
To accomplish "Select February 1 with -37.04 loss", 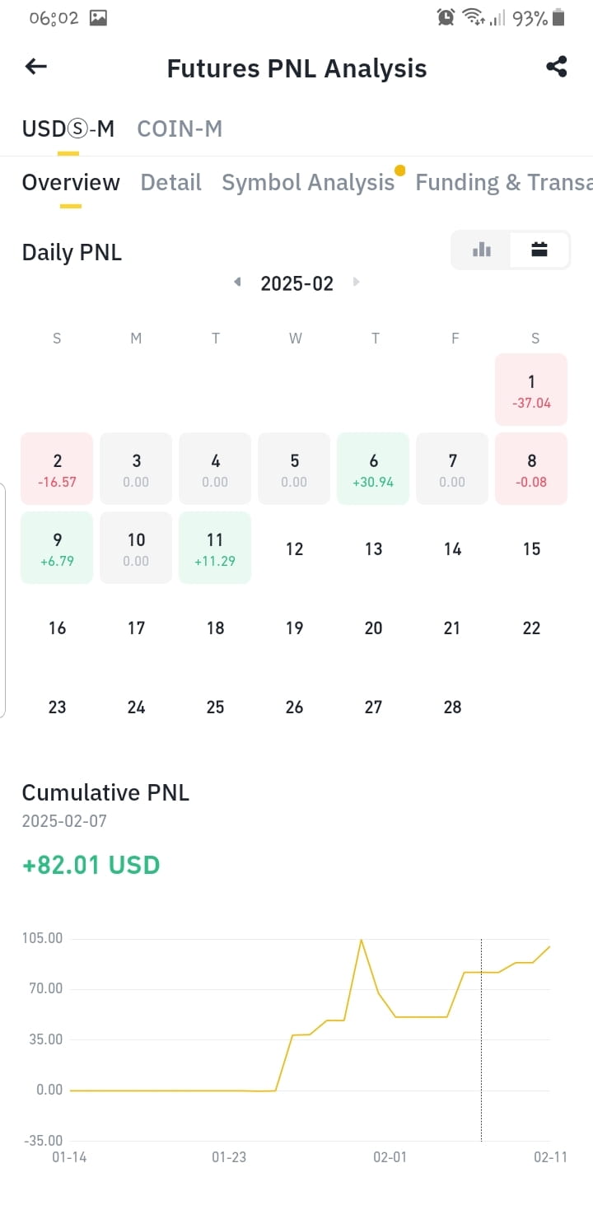I will click(531, 390).
